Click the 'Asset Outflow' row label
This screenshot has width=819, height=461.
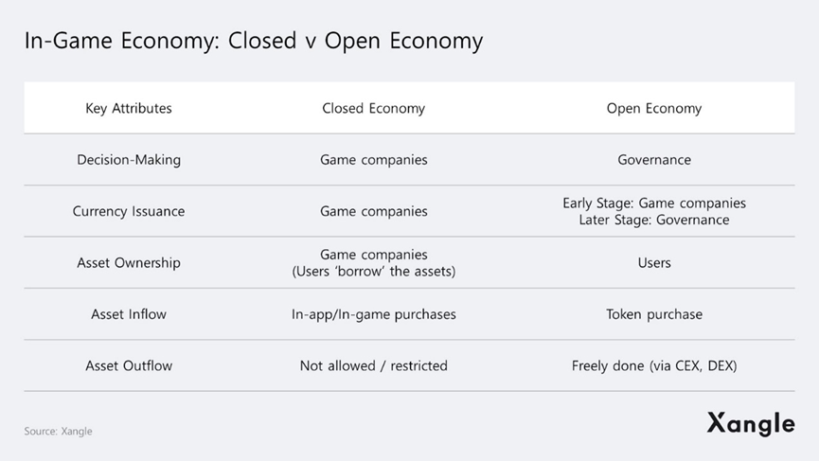coord(129,365)
